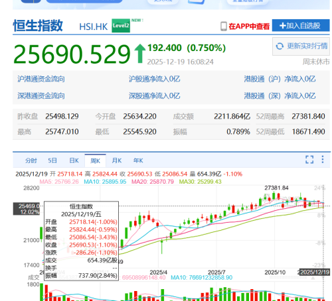Open the 沪港通资金流向 link
The height and width of the screenshot is (301, 332).
click(x=41, y=79)
